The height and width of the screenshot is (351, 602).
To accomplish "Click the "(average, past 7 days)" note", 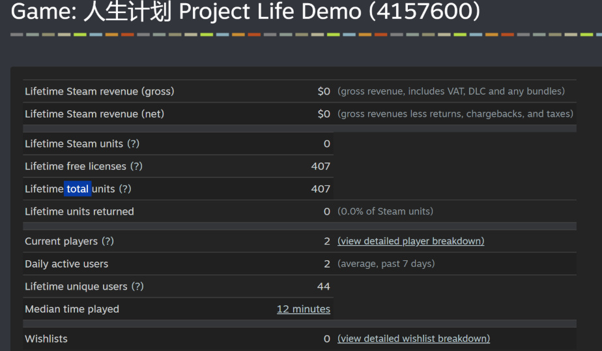I will point(386,264).
